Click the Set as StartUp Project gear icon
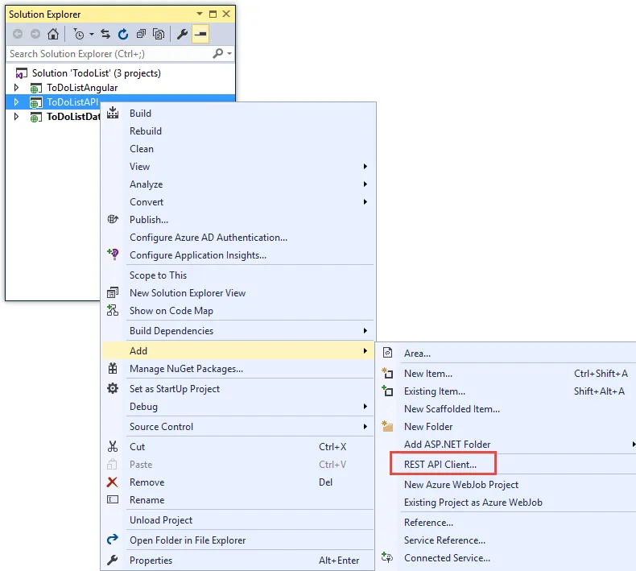The image size is (636, 571). point(113,388)
